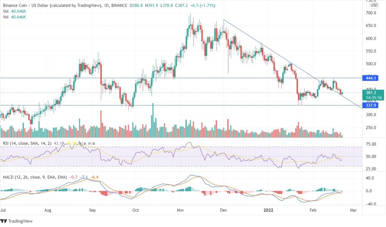This screenshot has width=386, height=227.
Task: Click the Aug label on time axis
Action: point(47,210)
